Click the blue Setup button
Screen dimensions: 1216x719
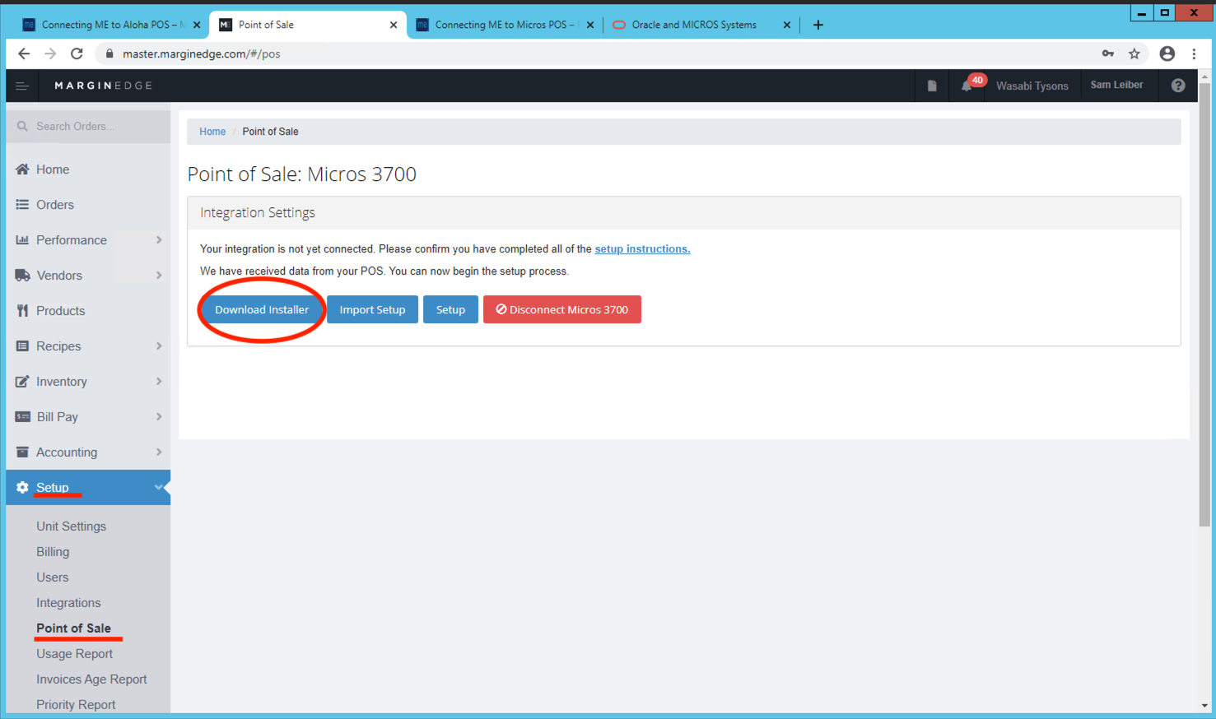[x=450, y=309]
